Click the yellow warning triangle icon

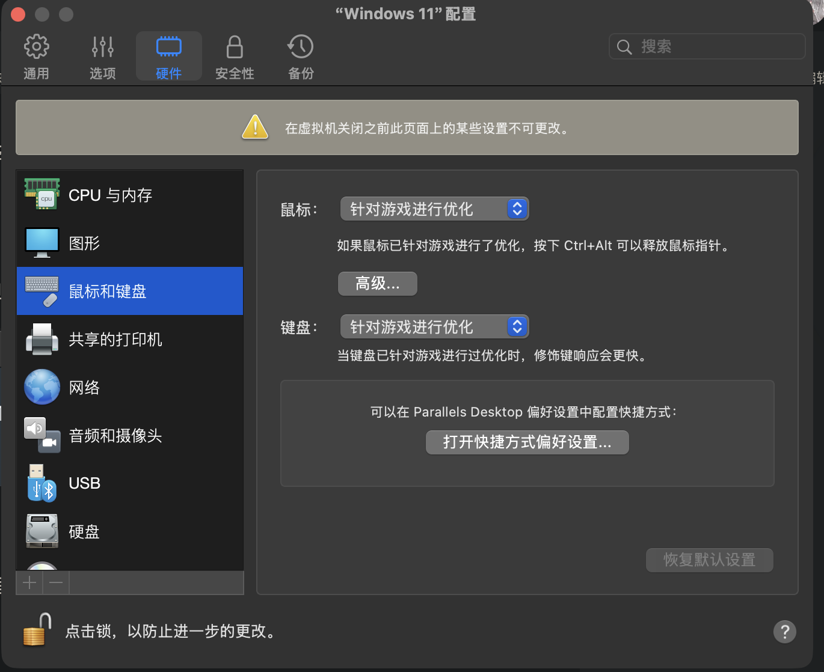coord(255,127)
